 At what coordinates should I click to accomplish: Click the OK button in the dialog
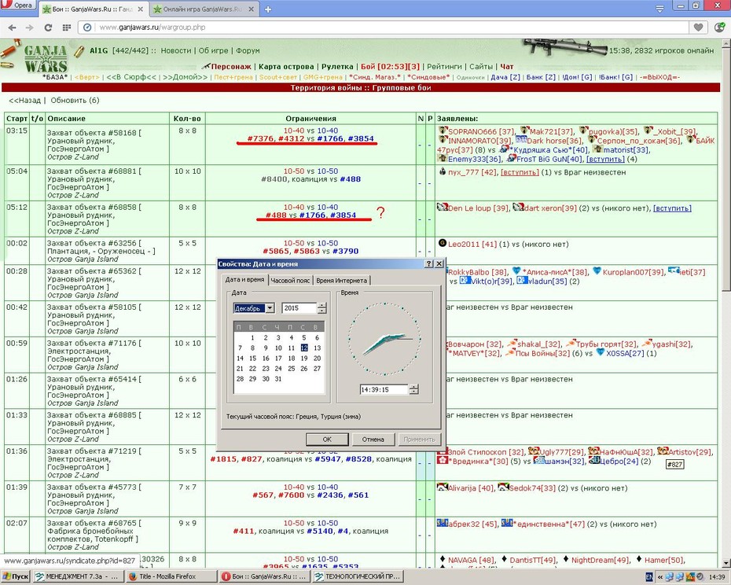pos(327,440)
